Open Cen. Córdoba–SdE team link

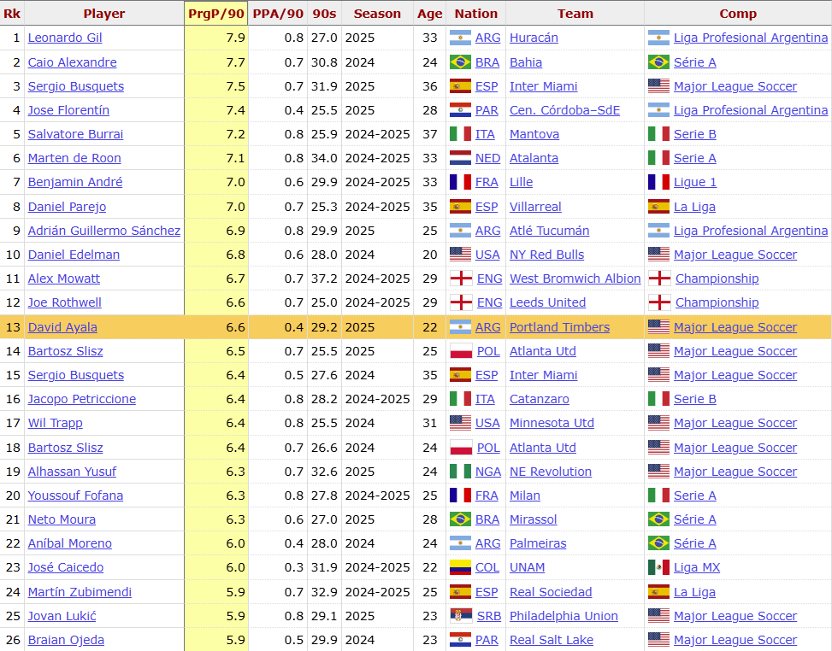click(x=564, y=109)
